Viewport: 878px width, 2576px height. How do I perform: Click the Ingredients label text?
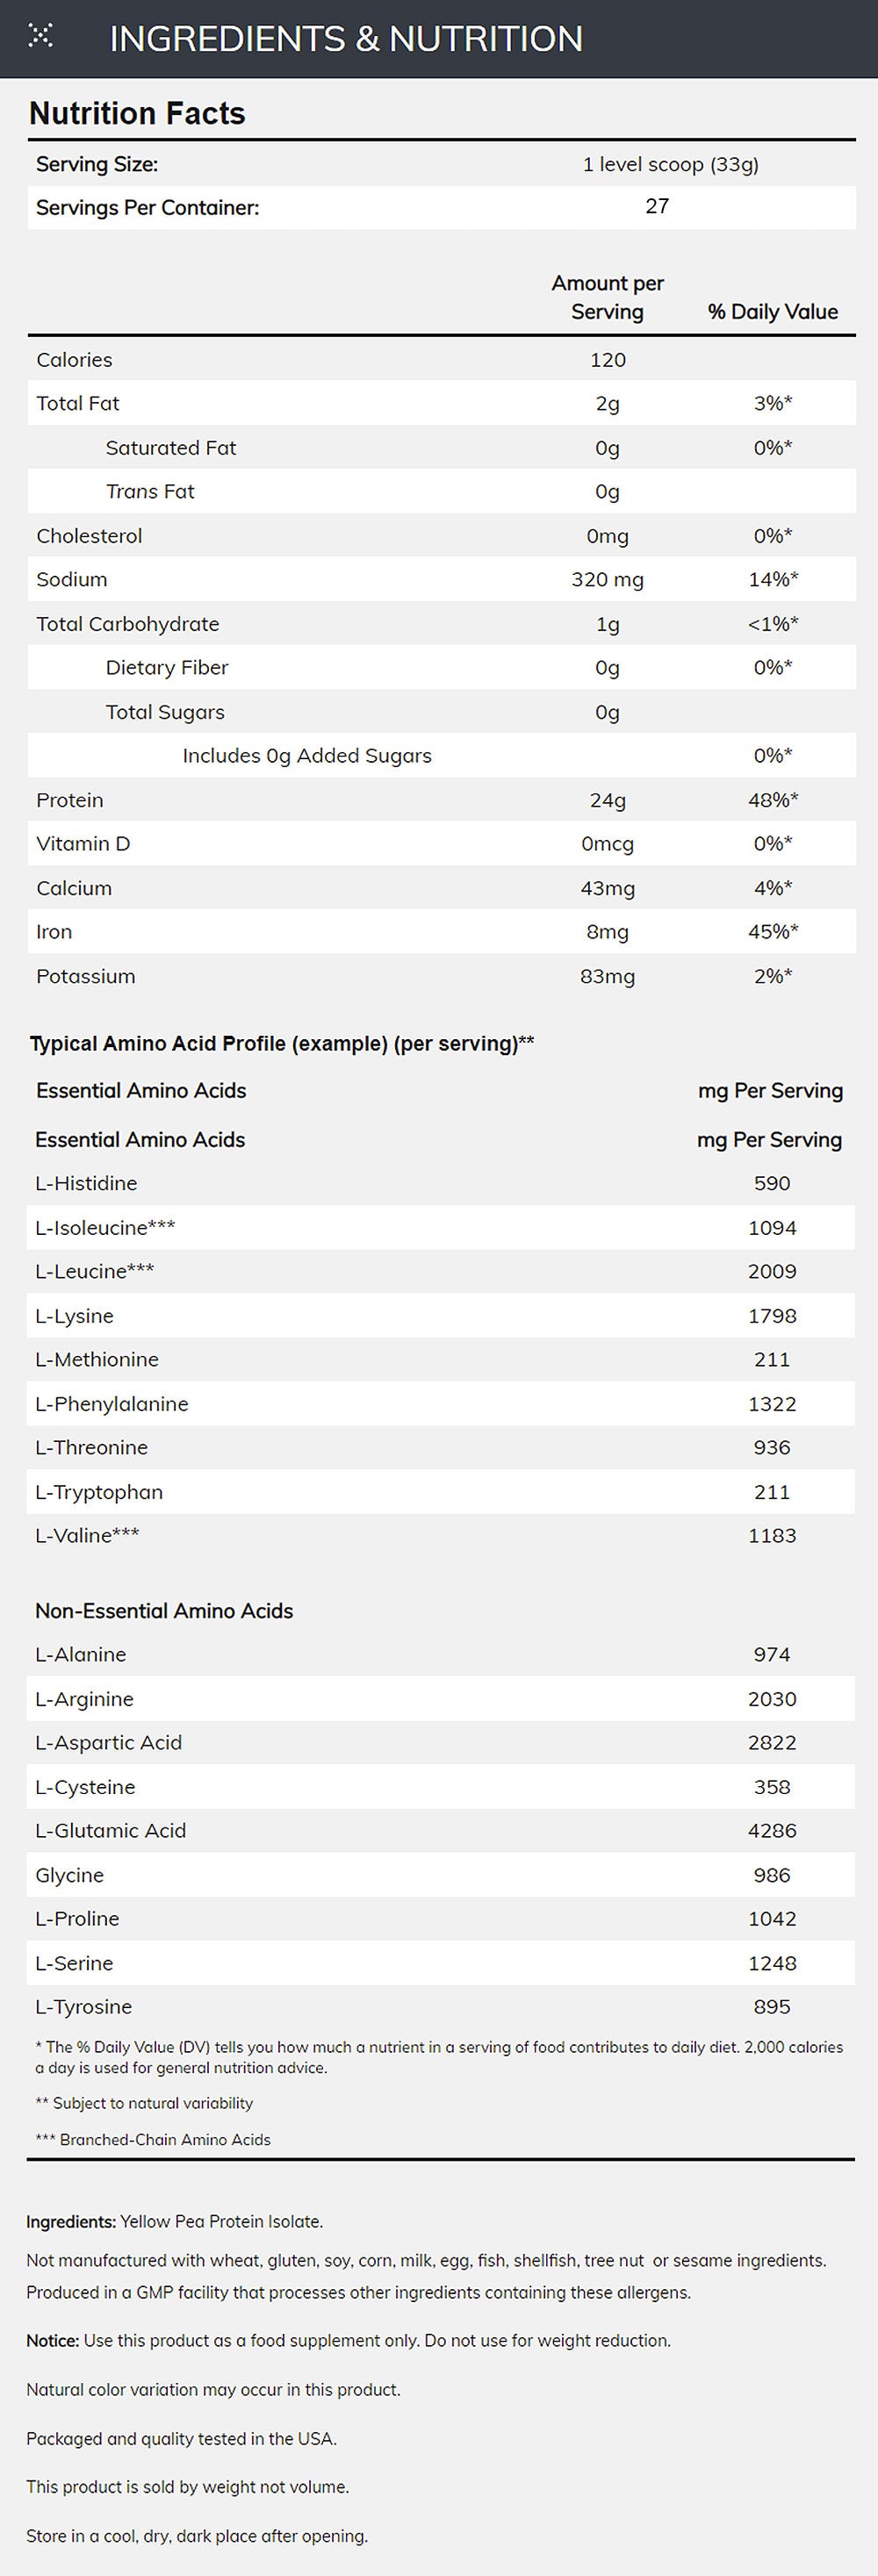(71, 2221)
